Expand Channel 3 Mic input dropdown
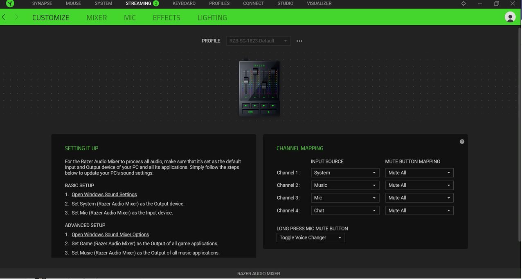The image size is (522, 279). click(x=345, y=198)
